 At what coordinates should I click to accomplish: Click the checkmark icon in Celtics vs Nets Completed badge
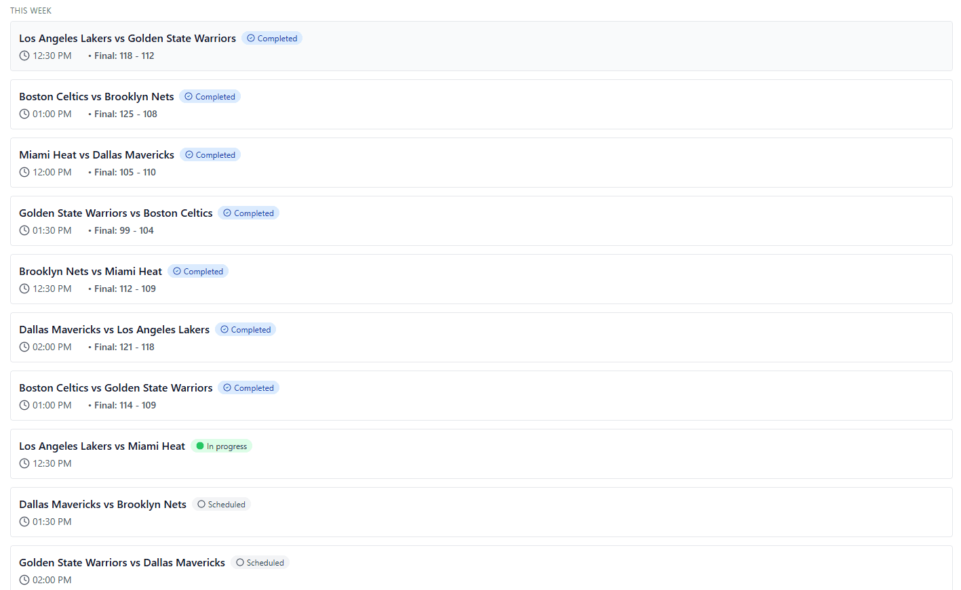189,96
